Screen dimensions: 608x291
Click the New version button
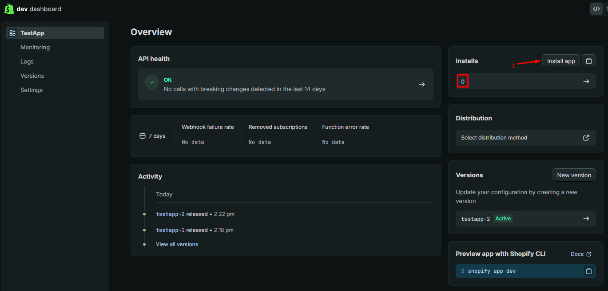pos(574,175)
